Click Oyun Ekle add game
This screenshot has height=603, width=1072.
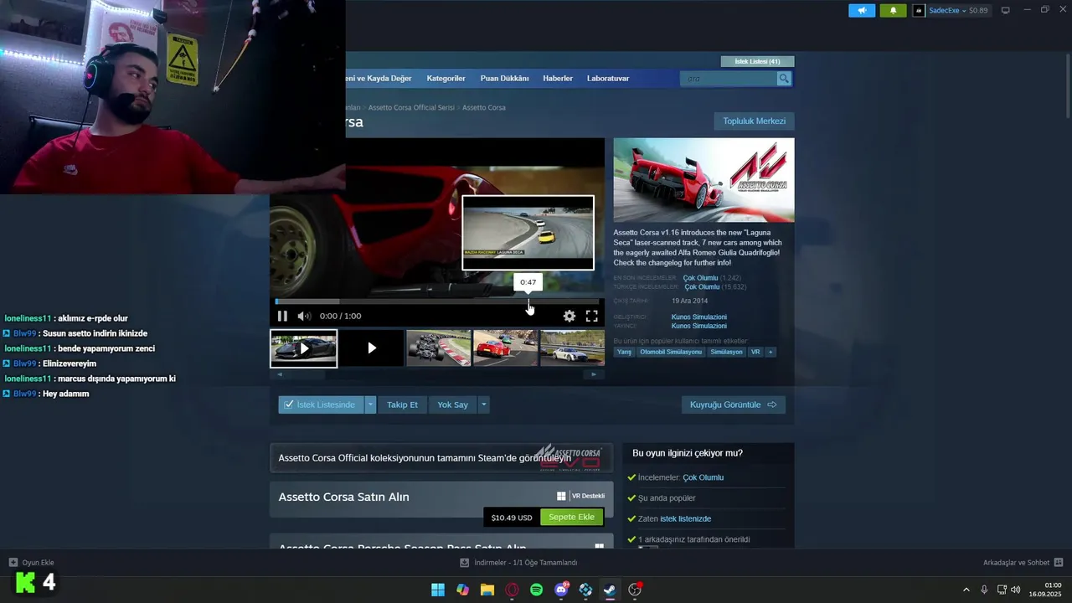[x=32, y=563]
